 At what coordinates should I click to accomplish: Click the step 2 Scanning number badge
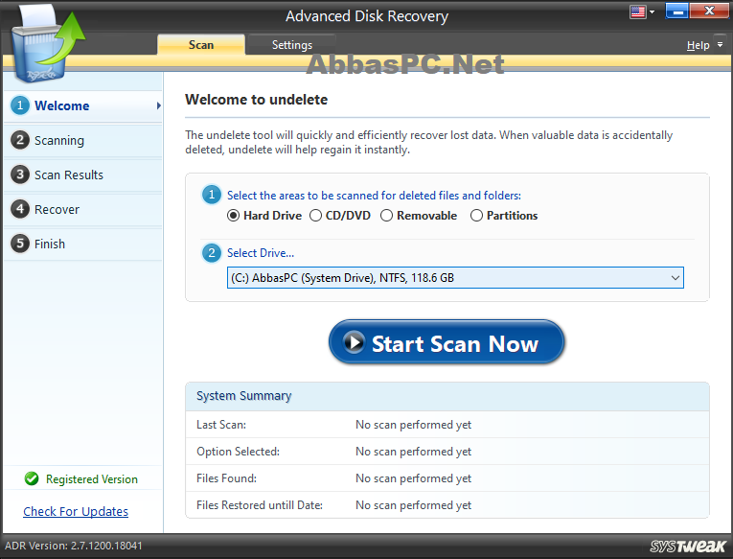tap(20, 140)
